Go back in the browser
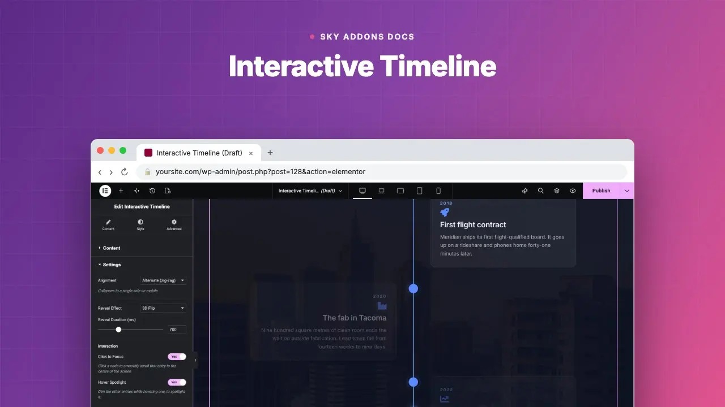 click(100, 172)
